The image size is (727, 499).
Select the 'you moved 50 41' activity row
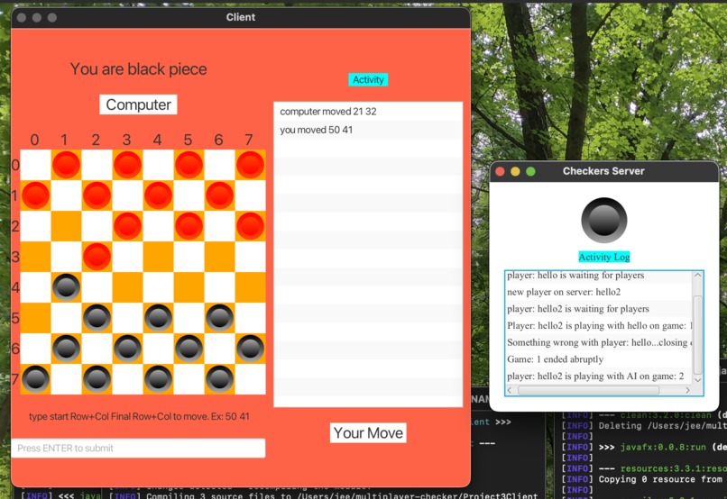[368, 130]
